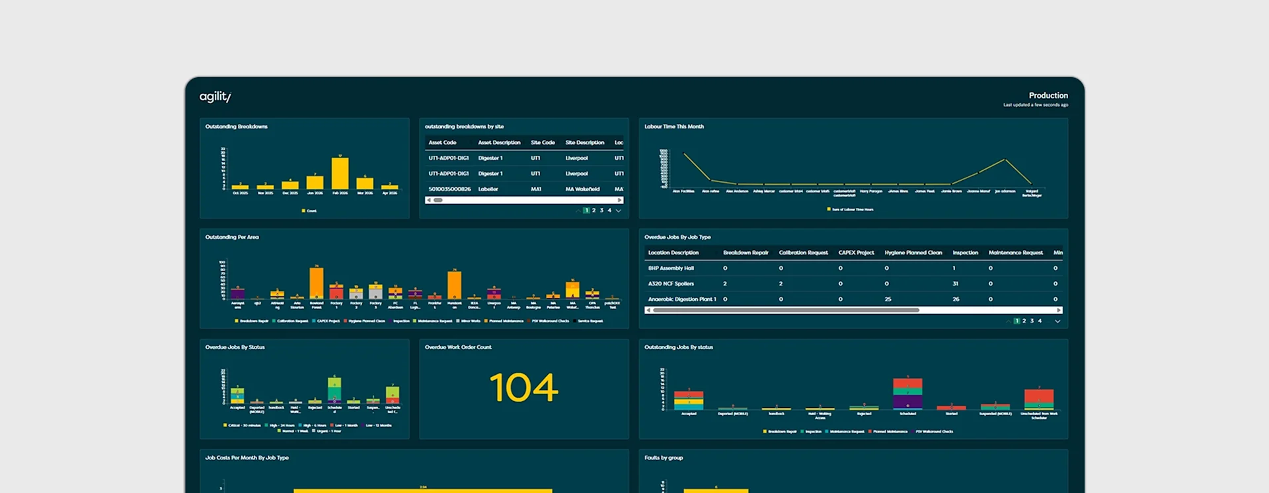Click the agility logo in the header

tap(215, 97)
